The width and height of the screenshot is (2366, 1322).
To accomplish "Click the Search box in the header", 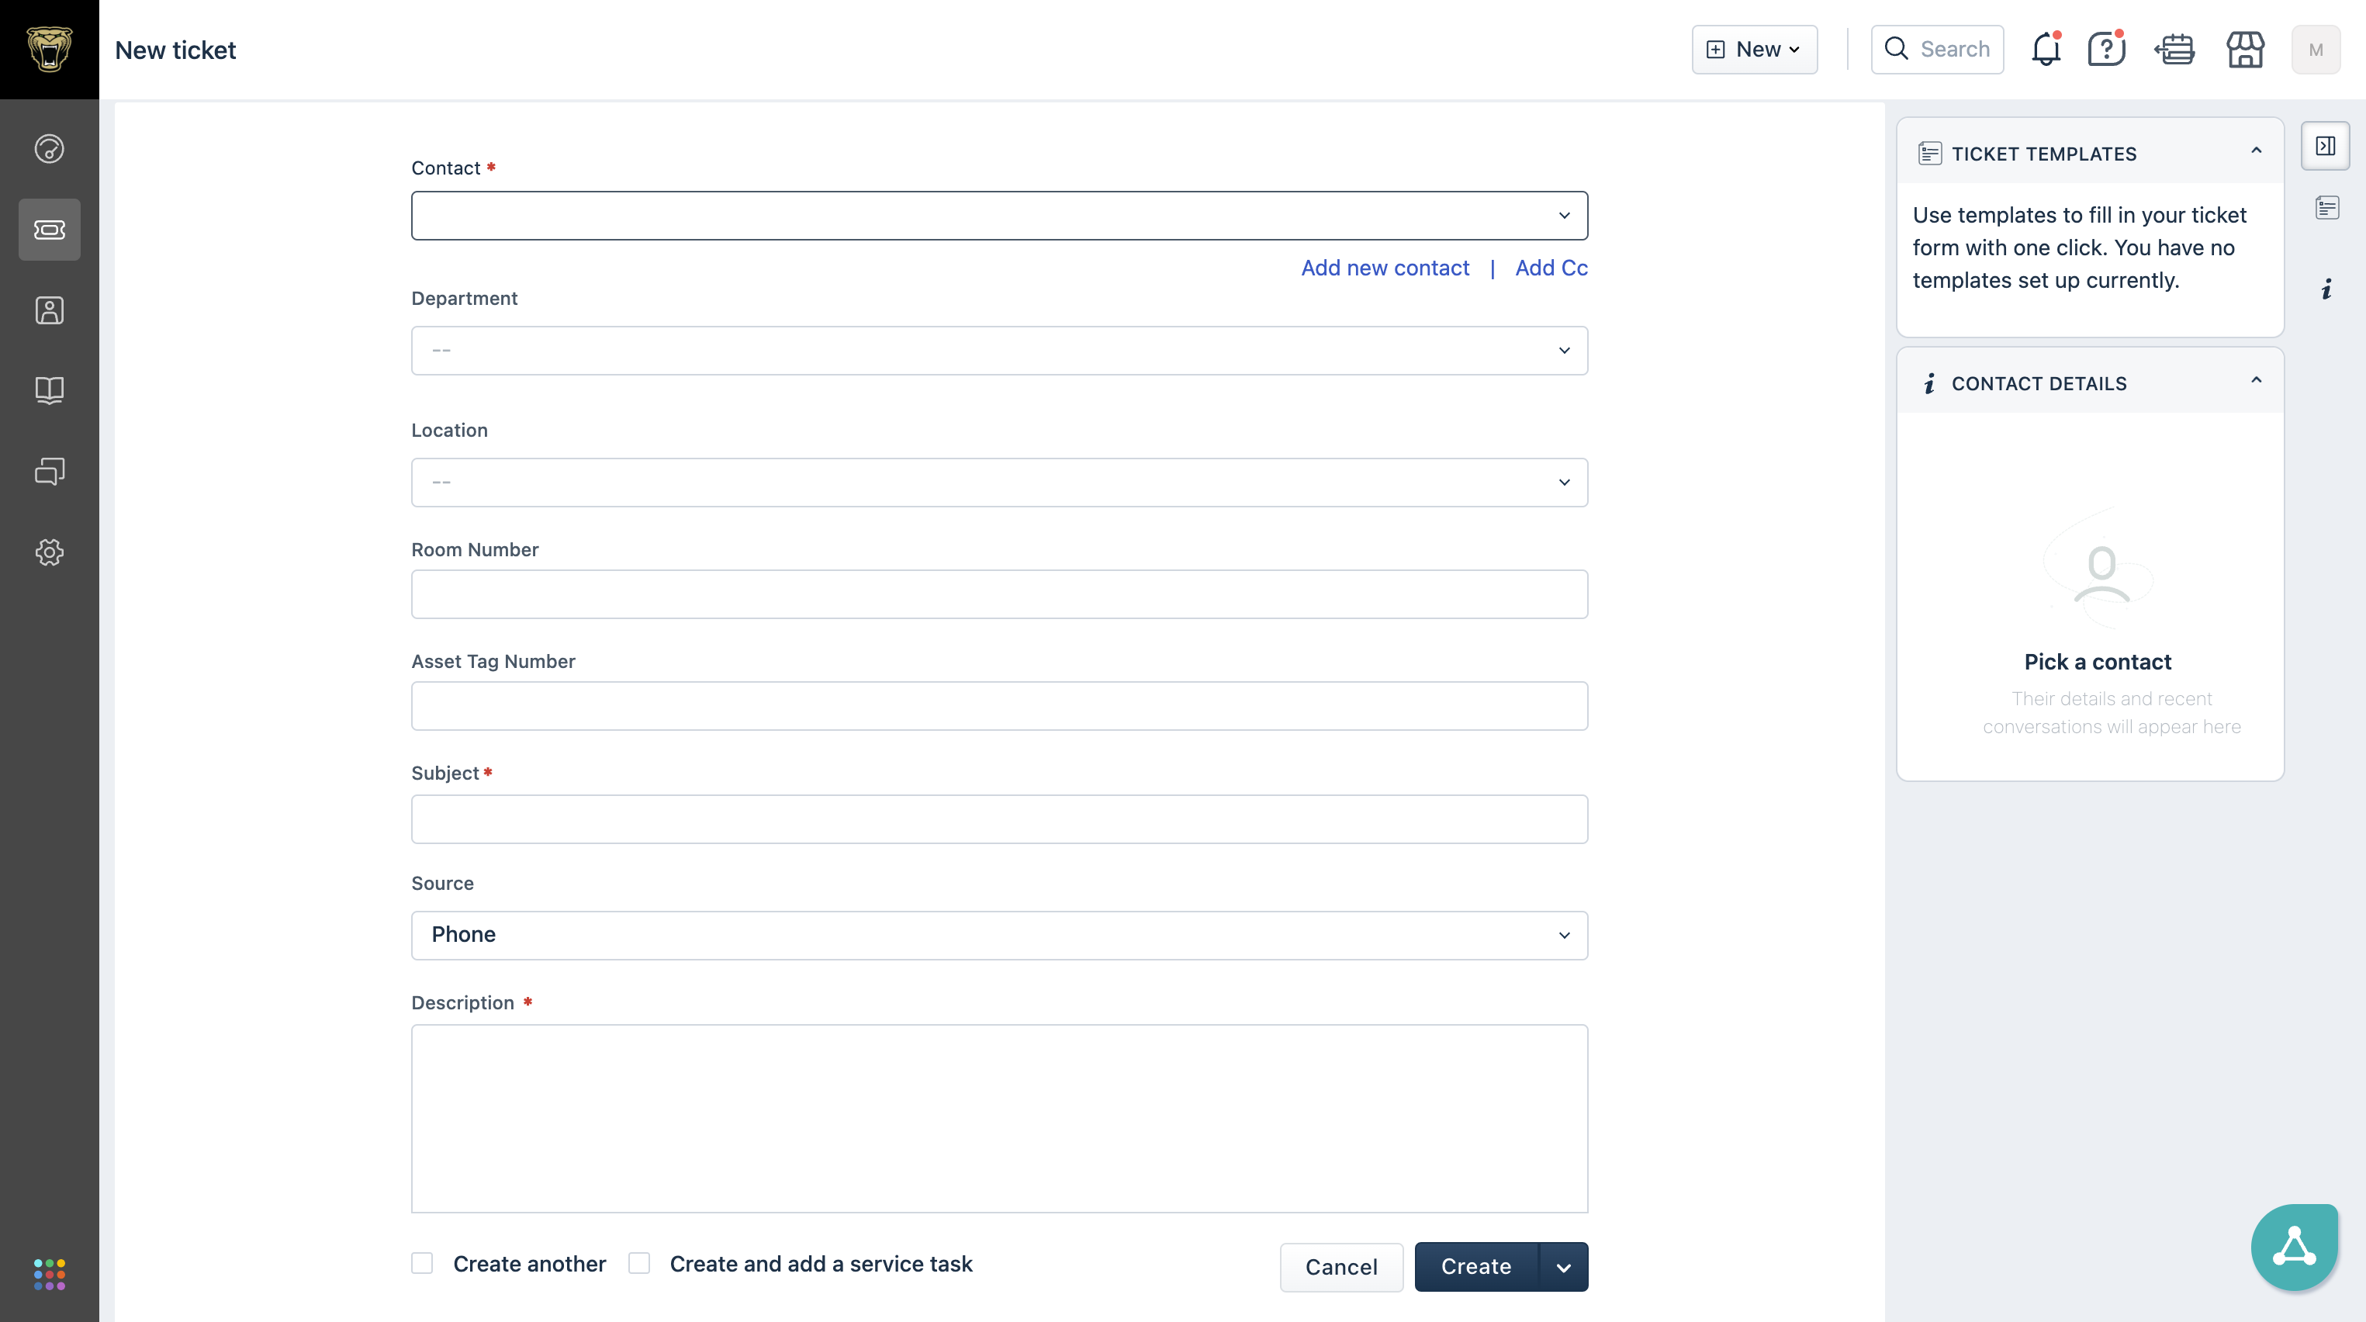I will (1937, 50).
